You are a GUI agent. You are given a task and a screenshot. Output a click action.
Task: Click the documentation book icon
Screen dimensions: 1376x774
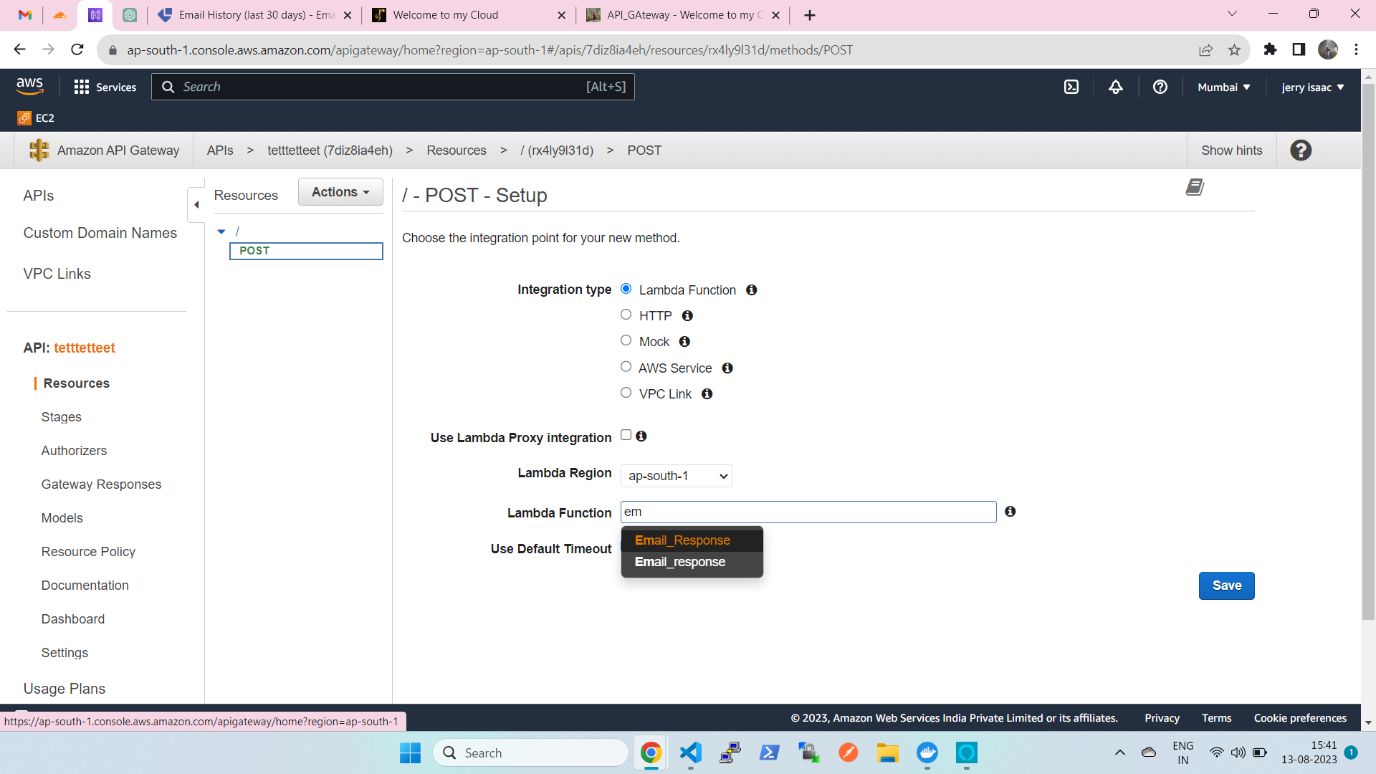click(x=1194, y=188)
